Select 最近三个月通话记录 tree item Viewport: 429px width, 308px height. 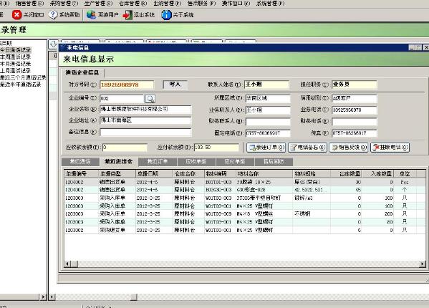pyautogui.click(x=23, y=77)
